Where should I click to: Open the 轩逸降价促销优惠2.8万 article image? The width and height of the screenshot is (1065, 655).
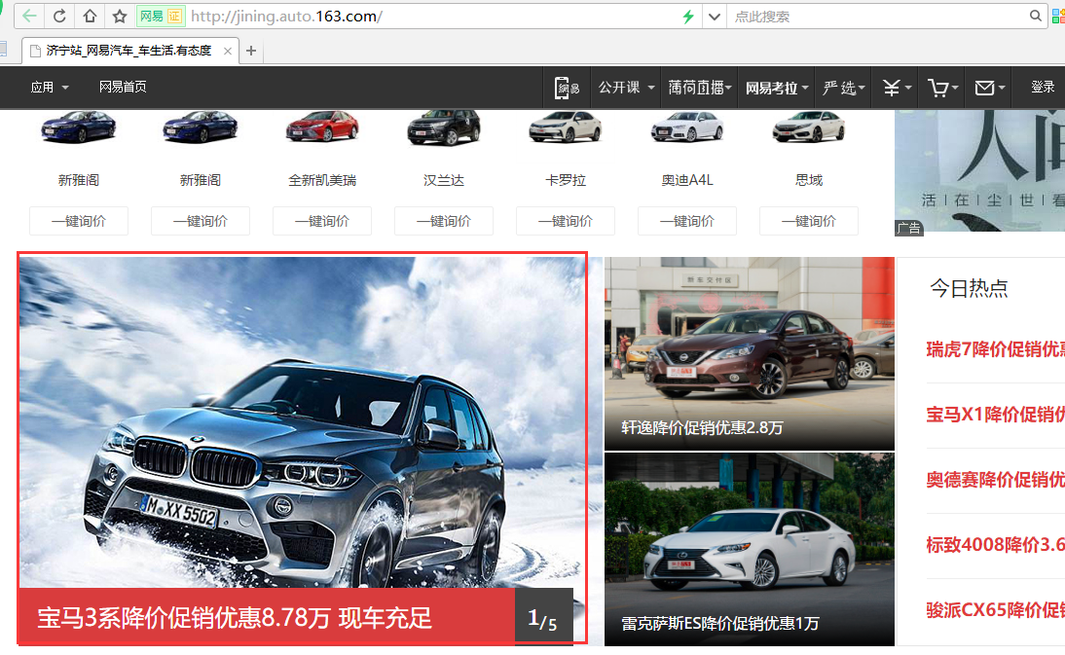click(750, 353)
